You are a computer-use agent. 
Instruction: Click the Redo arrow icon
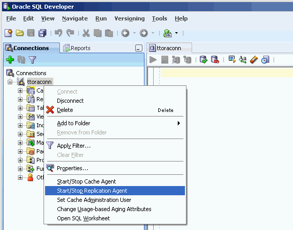pyautogui.click(x=70, y=33)
